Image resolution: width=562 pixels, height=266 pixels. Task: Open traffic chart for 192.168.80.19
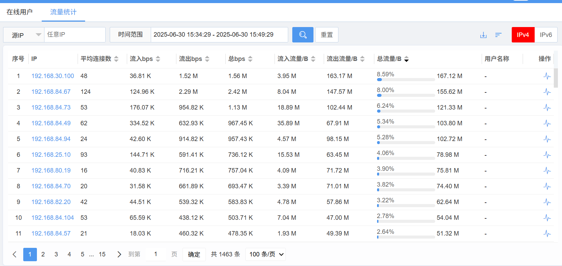[547, 170]
